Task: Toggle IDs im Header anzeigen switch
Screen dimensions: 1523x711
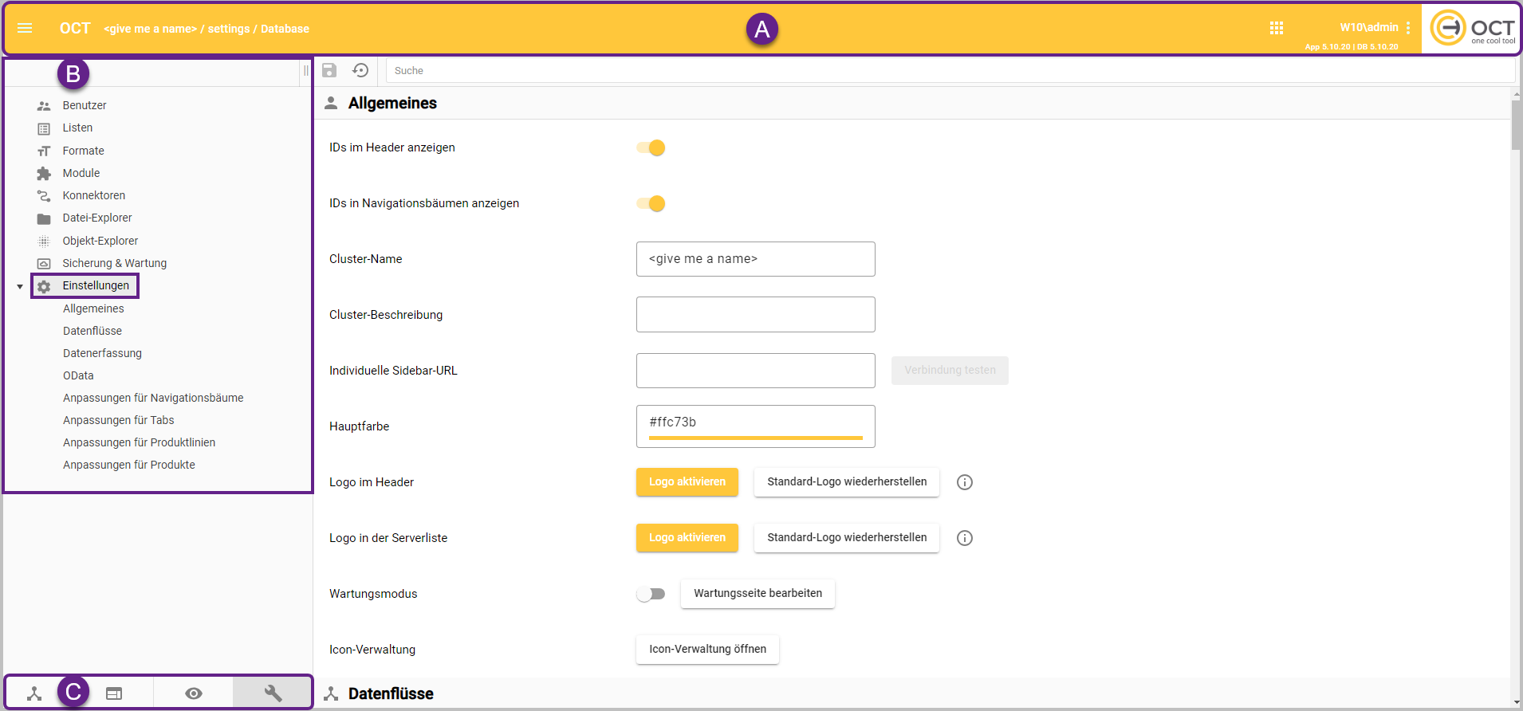Action: [651, 148]
